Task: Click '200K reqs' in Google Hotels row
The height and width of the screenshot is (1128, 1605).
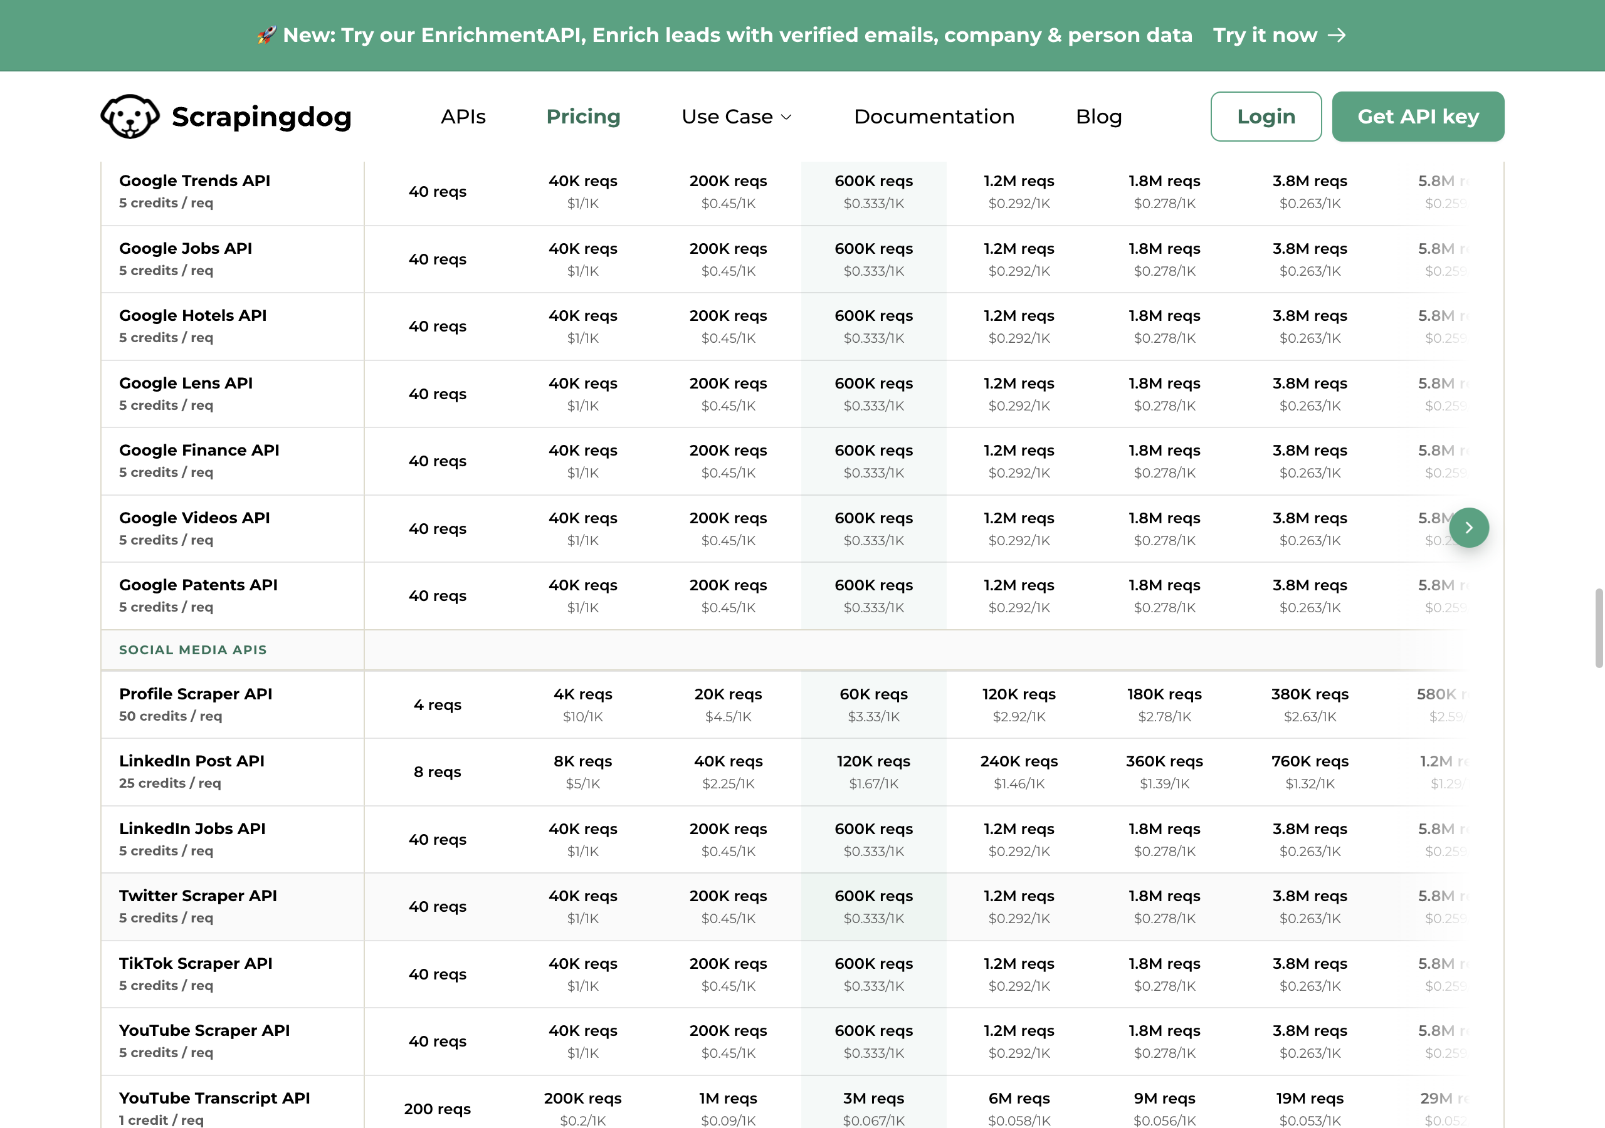Action: pos(729,316)
